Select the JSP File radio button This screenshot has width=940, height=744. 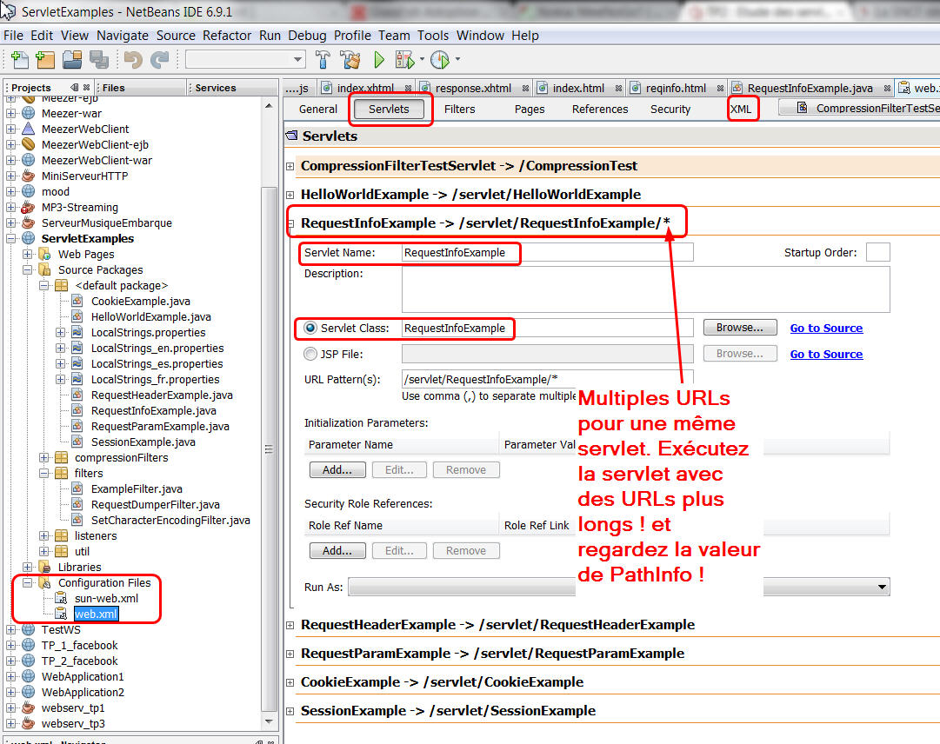pyautogui.click(x=310, y=354)
